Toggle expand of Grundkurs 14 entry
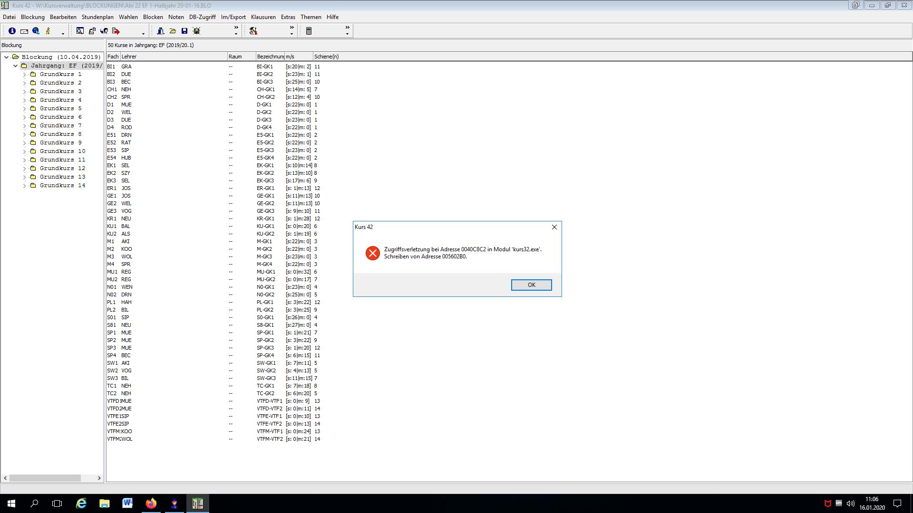Screen dimensions: 913x513 tap(22, 185)
